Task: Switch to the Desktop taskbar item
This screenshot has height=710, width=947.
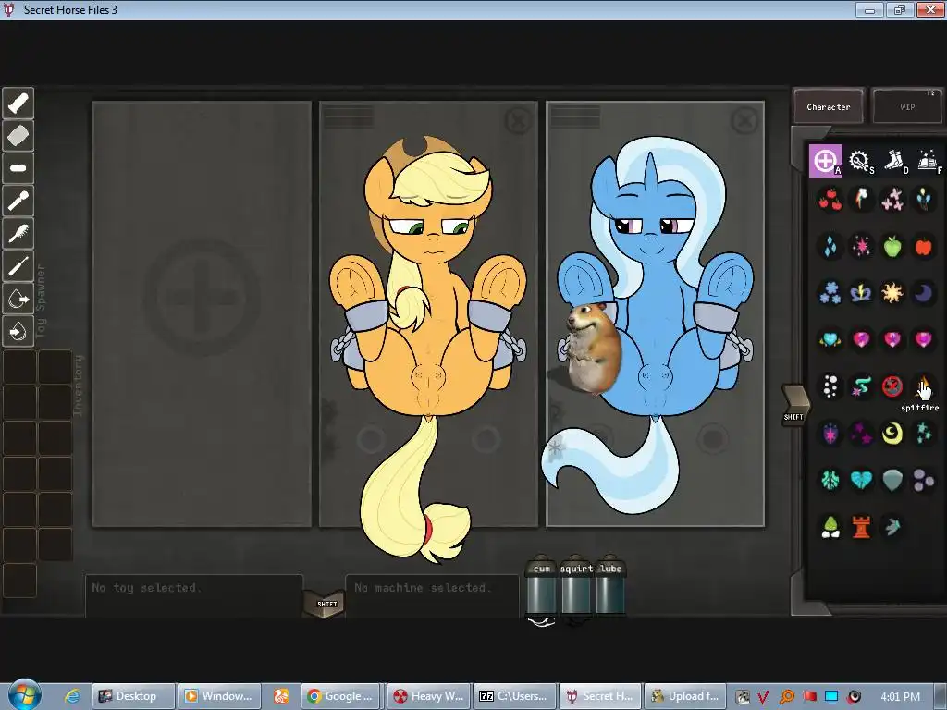Action: tap(133, 696)
